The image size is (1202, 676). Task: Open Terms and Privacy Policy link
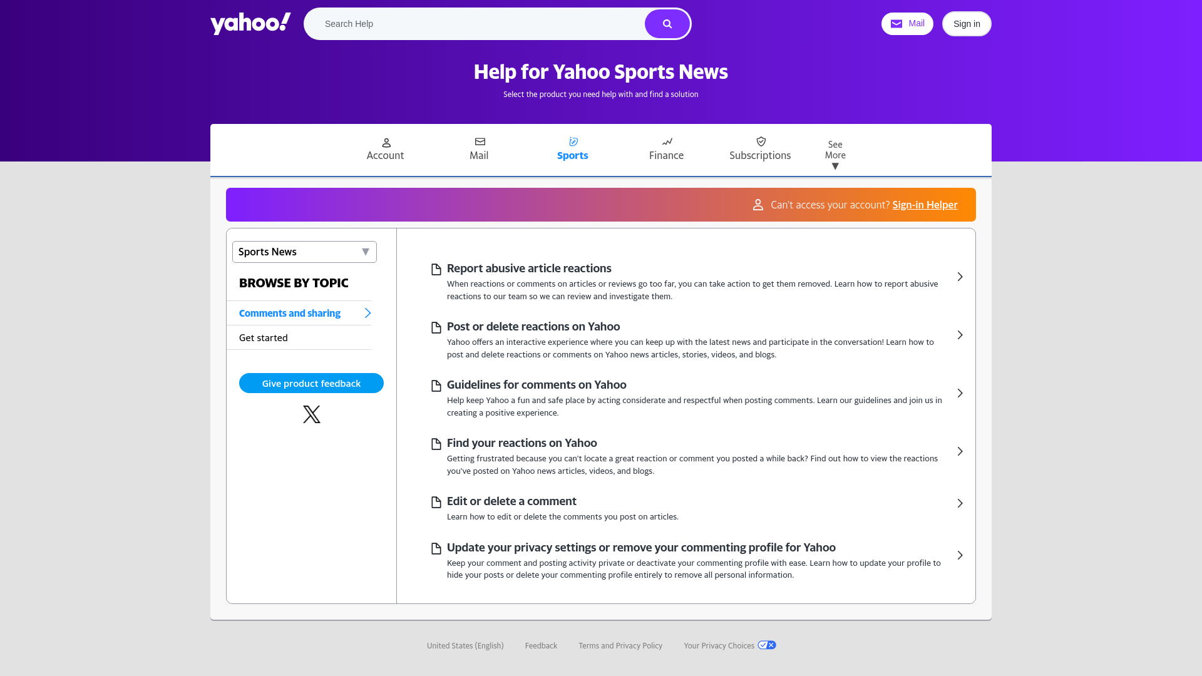(620, 645)
